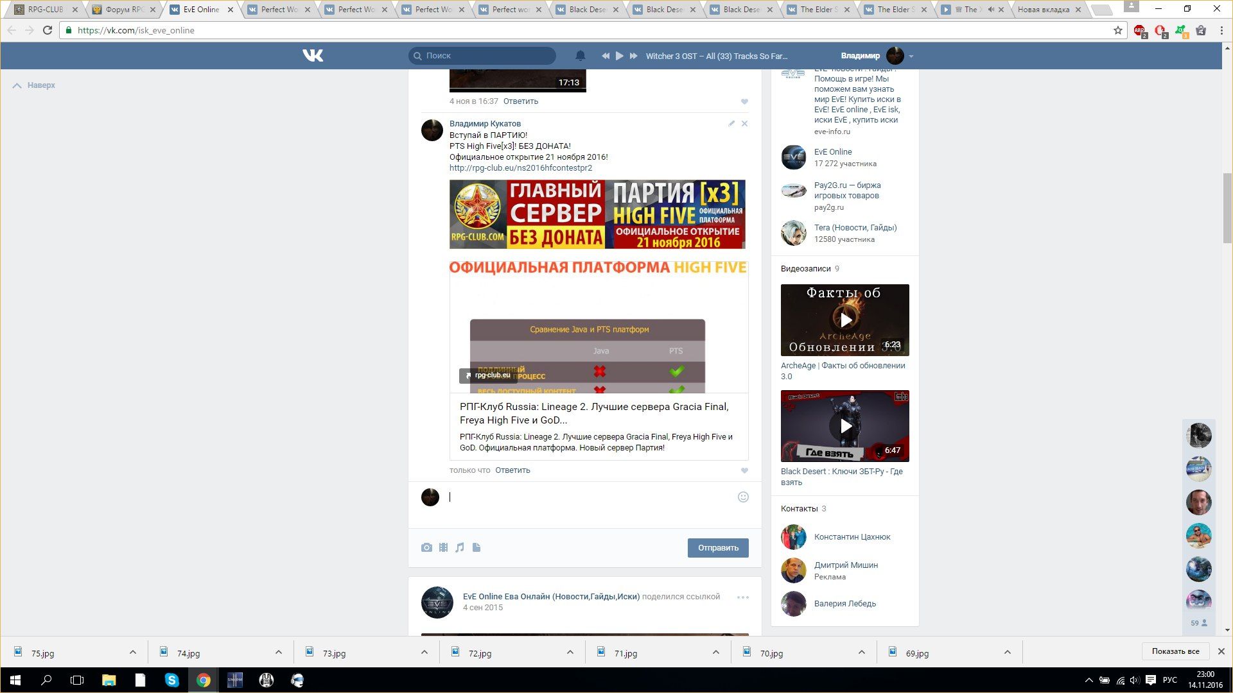Attach a document to the comment
Image resolution: width=1233 pixels, height=693 pixels.
tap(477, 547)
